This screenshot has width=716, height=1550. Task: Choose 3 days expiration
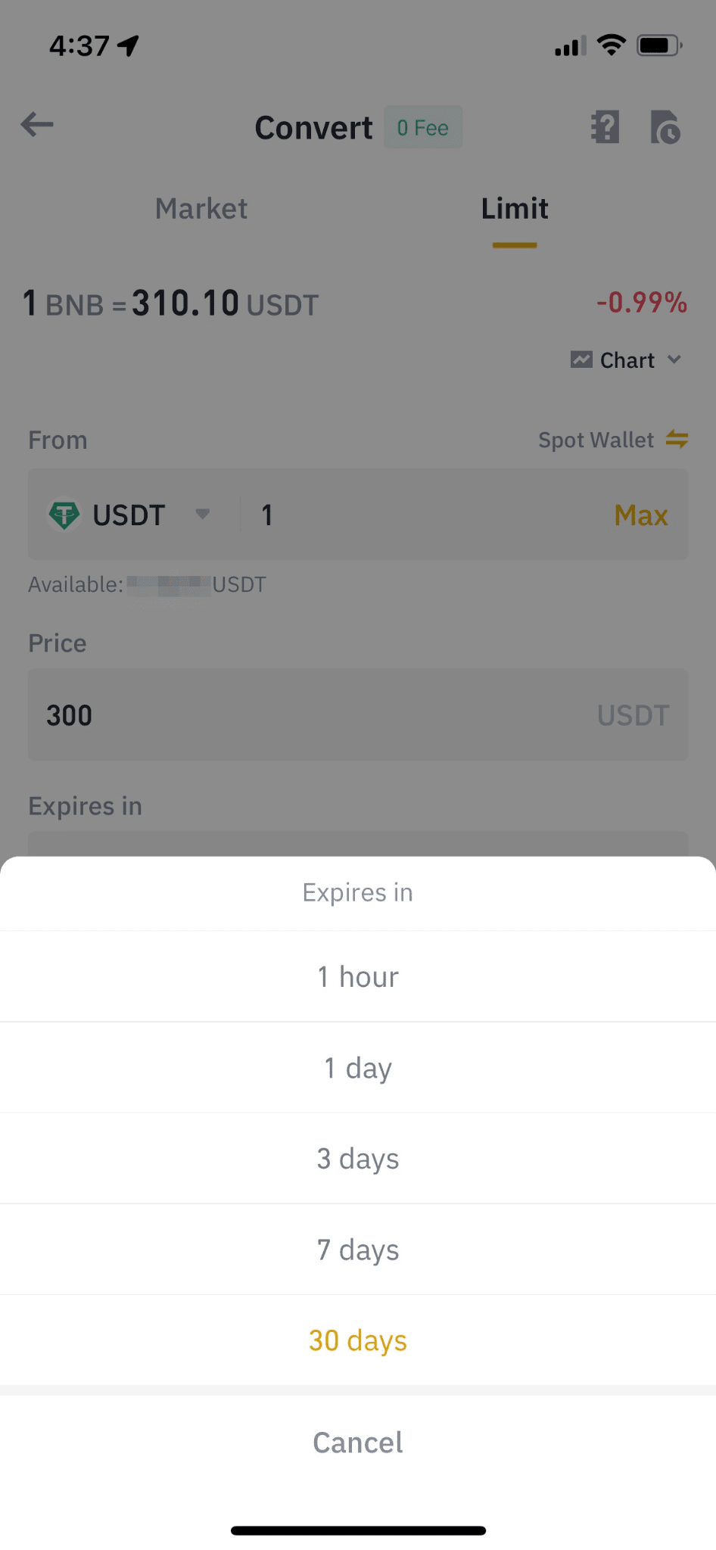point(358,1158)
